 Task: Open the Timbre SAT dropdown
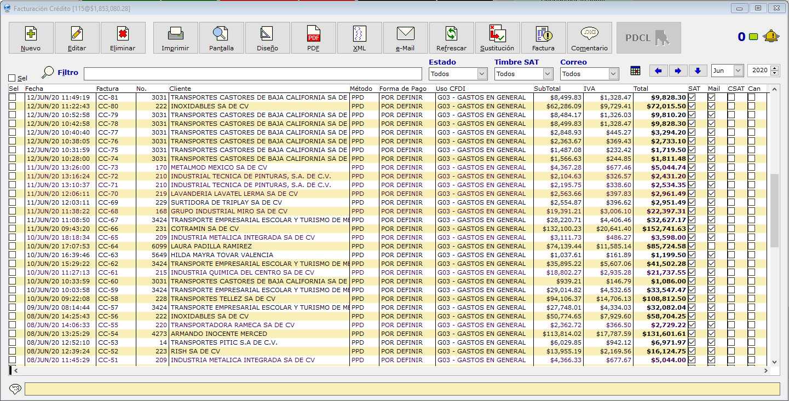pos(548,73)
